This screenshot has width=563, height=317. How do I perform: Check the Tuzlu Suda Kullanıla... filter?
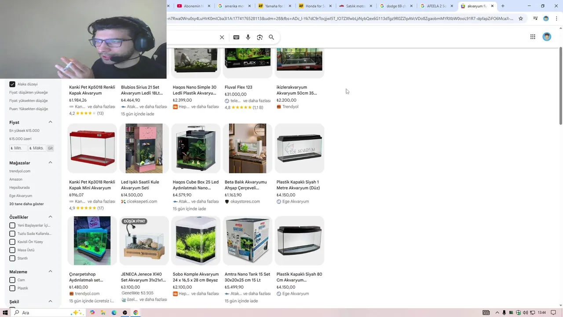point(12,233)
